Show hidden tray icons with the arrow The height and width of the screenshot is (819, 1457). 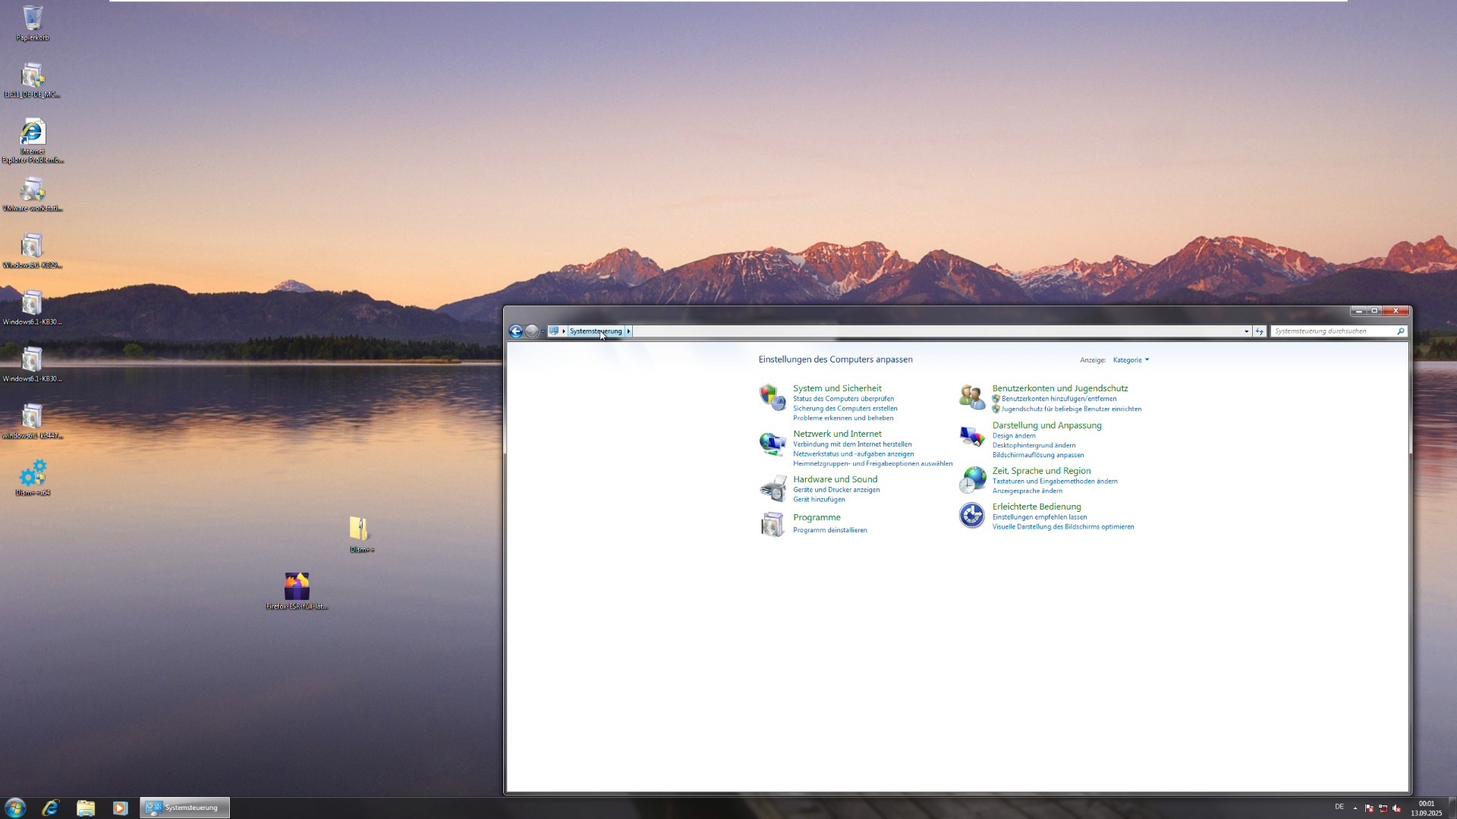pyautogui.click(x=1357, y=808)
